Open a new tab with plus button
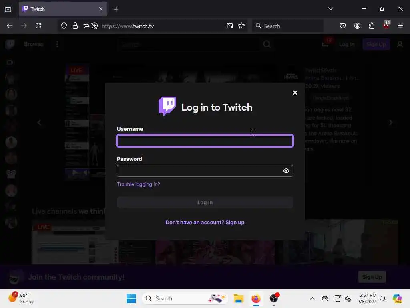 116,9
